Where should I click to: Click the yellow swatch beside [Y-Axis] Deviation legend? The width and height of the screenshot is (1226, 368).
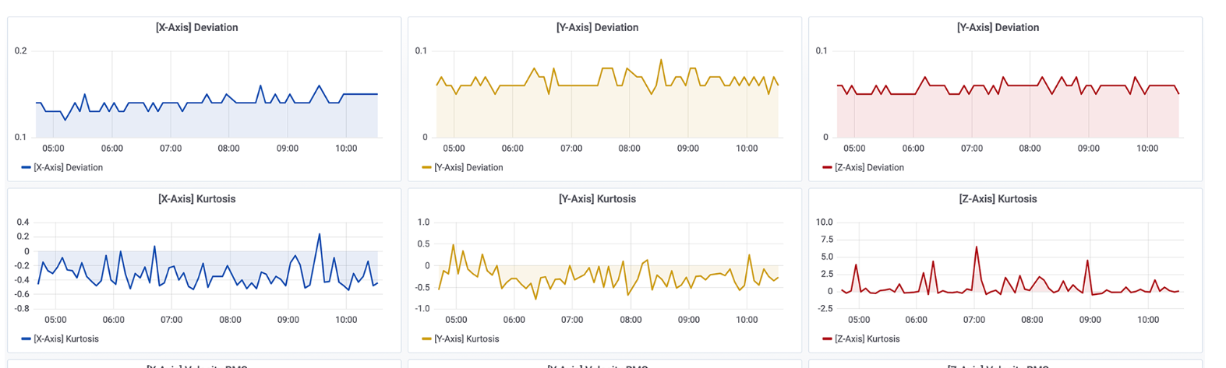(x=426, y=167)
